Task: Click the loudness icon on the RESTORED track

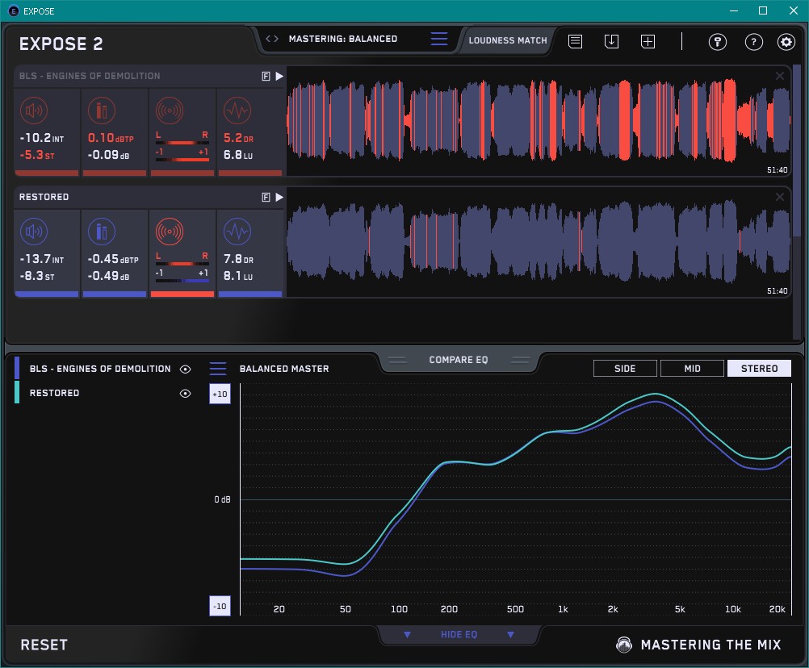Action: 33,232
